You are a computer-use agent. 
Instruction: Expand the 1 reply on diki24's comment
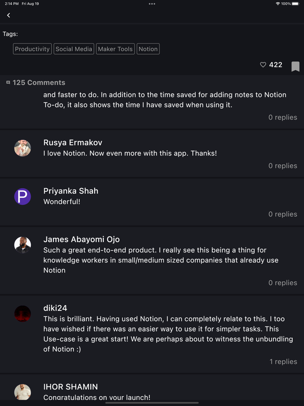coord(284,361)
